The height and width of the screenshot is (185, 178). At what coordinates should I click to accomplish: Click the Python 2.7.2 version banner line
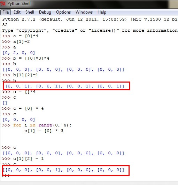(90, 19)
